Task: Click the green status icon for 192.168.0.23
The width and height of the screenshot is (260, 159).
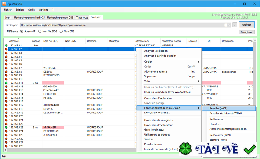Action: (6, 128)
